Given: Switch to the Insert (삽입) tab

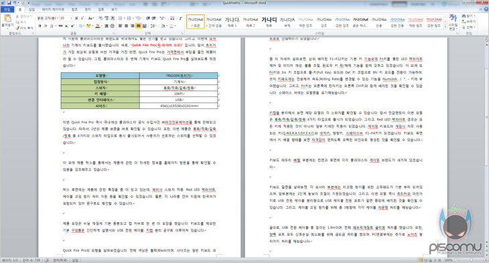Looking at the screenshot, I should pos(31,9).
